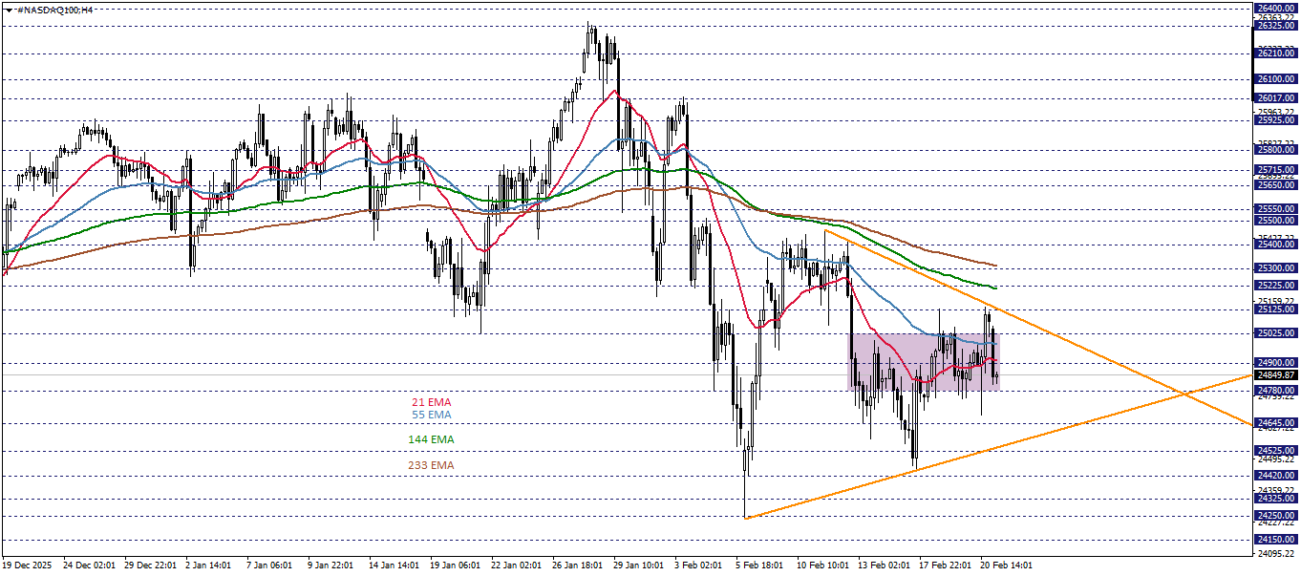Click the 24250.00 price level label
This screenshot has height=576, width=1301.
[1276, 514]
